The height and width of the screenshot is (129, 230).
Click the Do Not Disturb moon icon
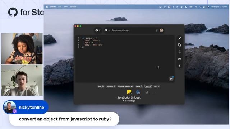186,7
